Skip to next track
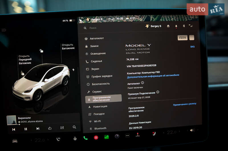The height and width of the screenshot is (151, 228). tap(38, 129)
